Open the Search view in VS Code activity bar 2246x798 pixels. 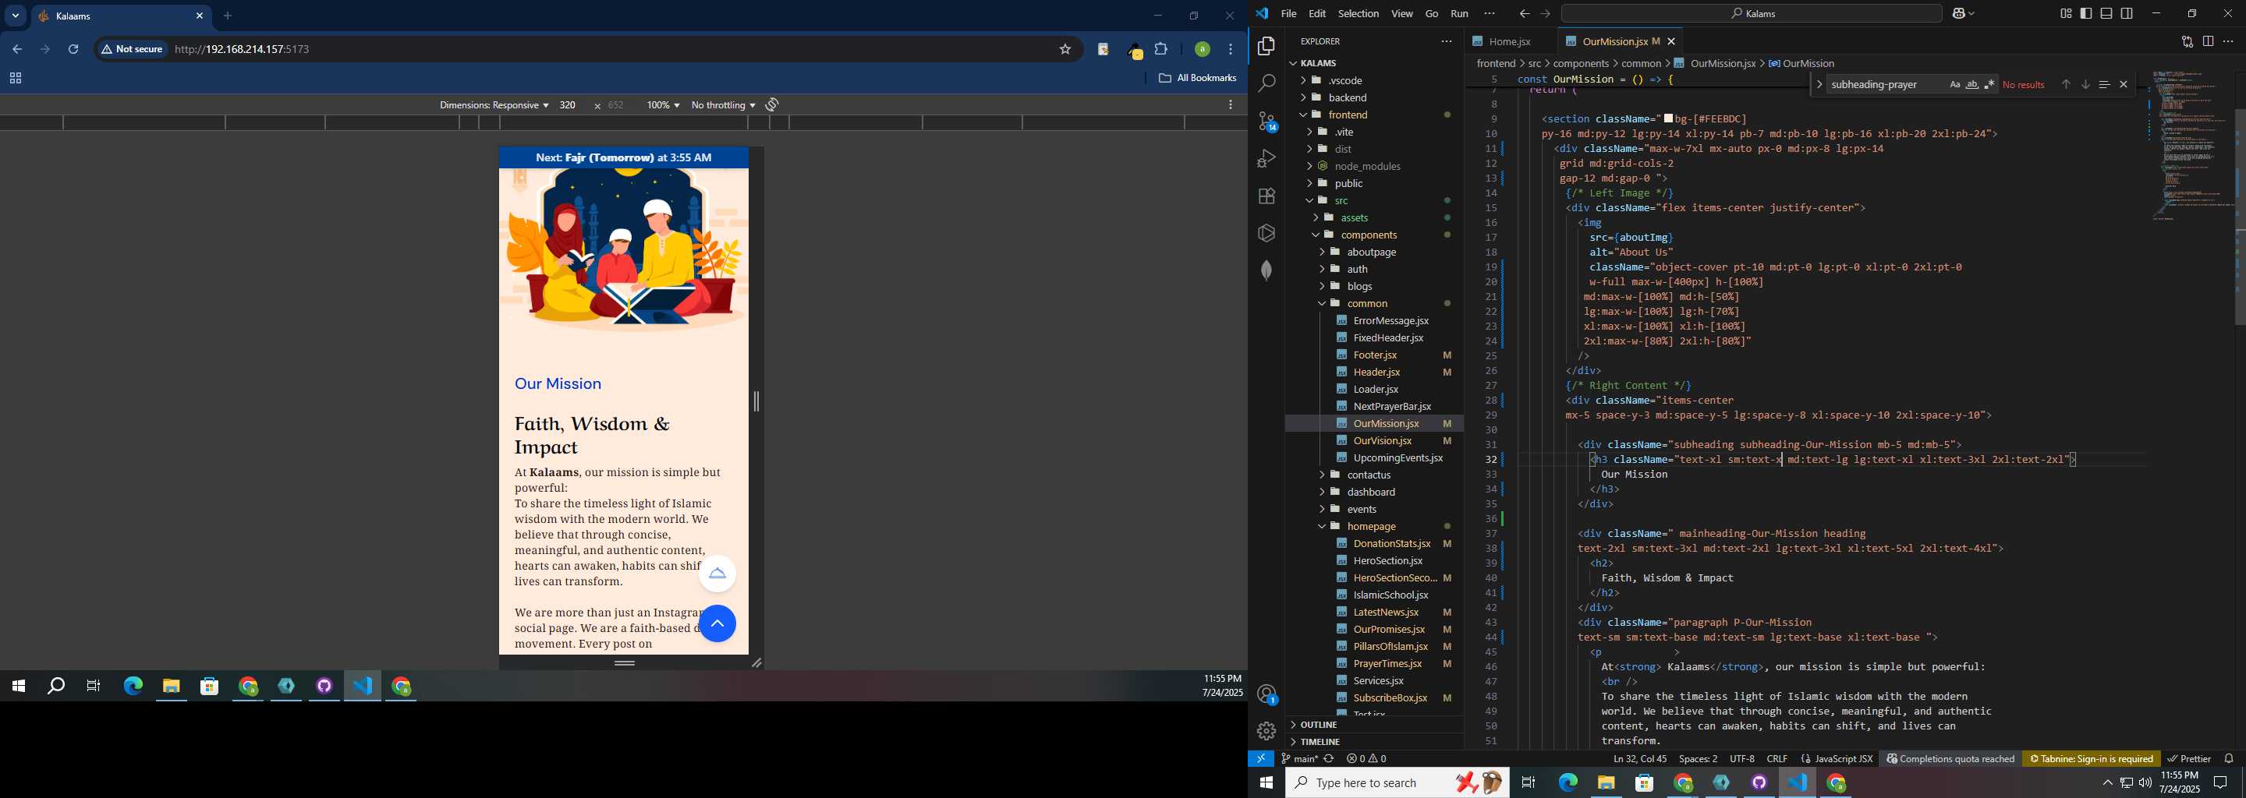(1266, 83)
